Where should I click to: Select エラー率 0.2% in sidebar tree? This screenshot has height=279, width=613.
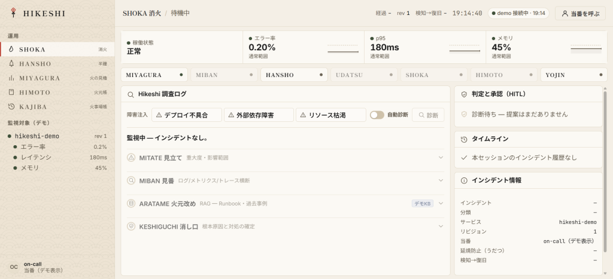[60, 147]
